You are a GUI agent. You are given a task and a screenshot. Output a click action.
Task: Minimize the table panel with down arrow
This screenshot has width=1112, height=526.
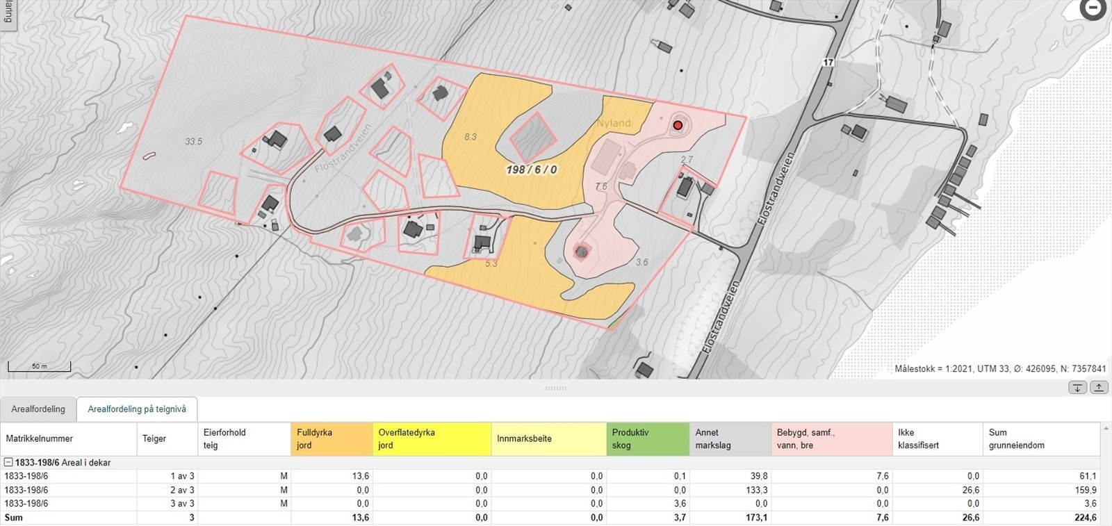pos(1077,388)
